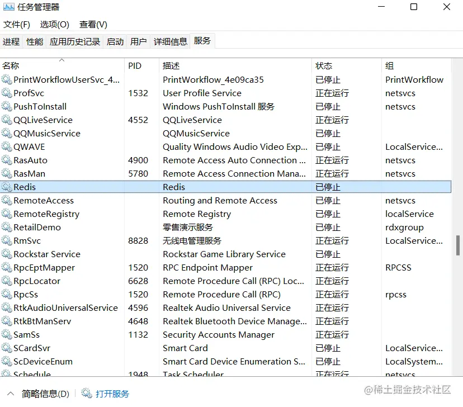Click the gear icon beside ProfSvc
This screenshot has width=463, height=407.
pos(7,93)
